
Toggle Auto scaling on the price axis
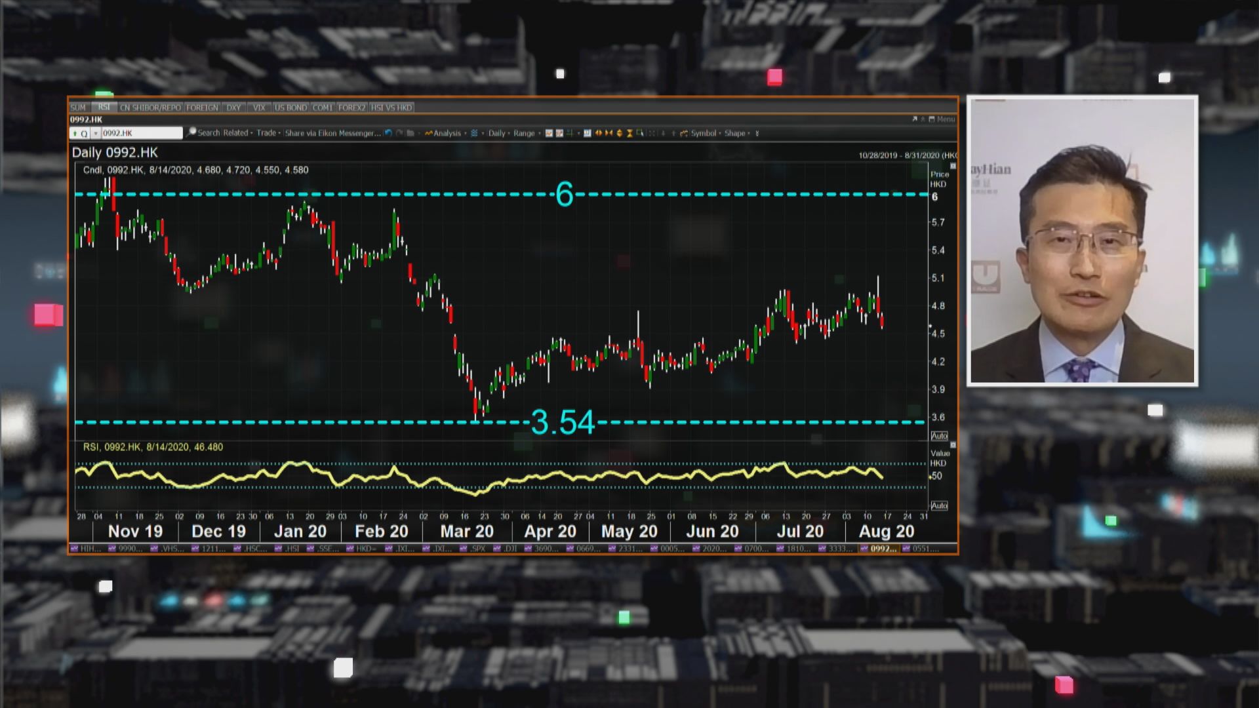tap(939, 436)
